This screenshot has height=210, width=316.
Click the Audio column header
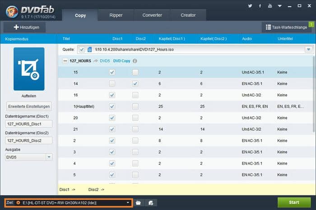[x=247, y=39]
